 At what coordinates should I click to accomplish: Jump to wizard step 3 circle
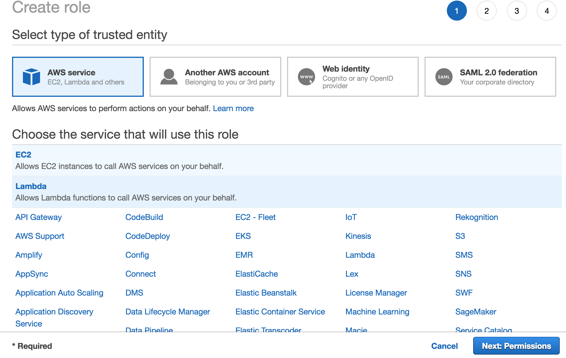(x=516, y=11)
